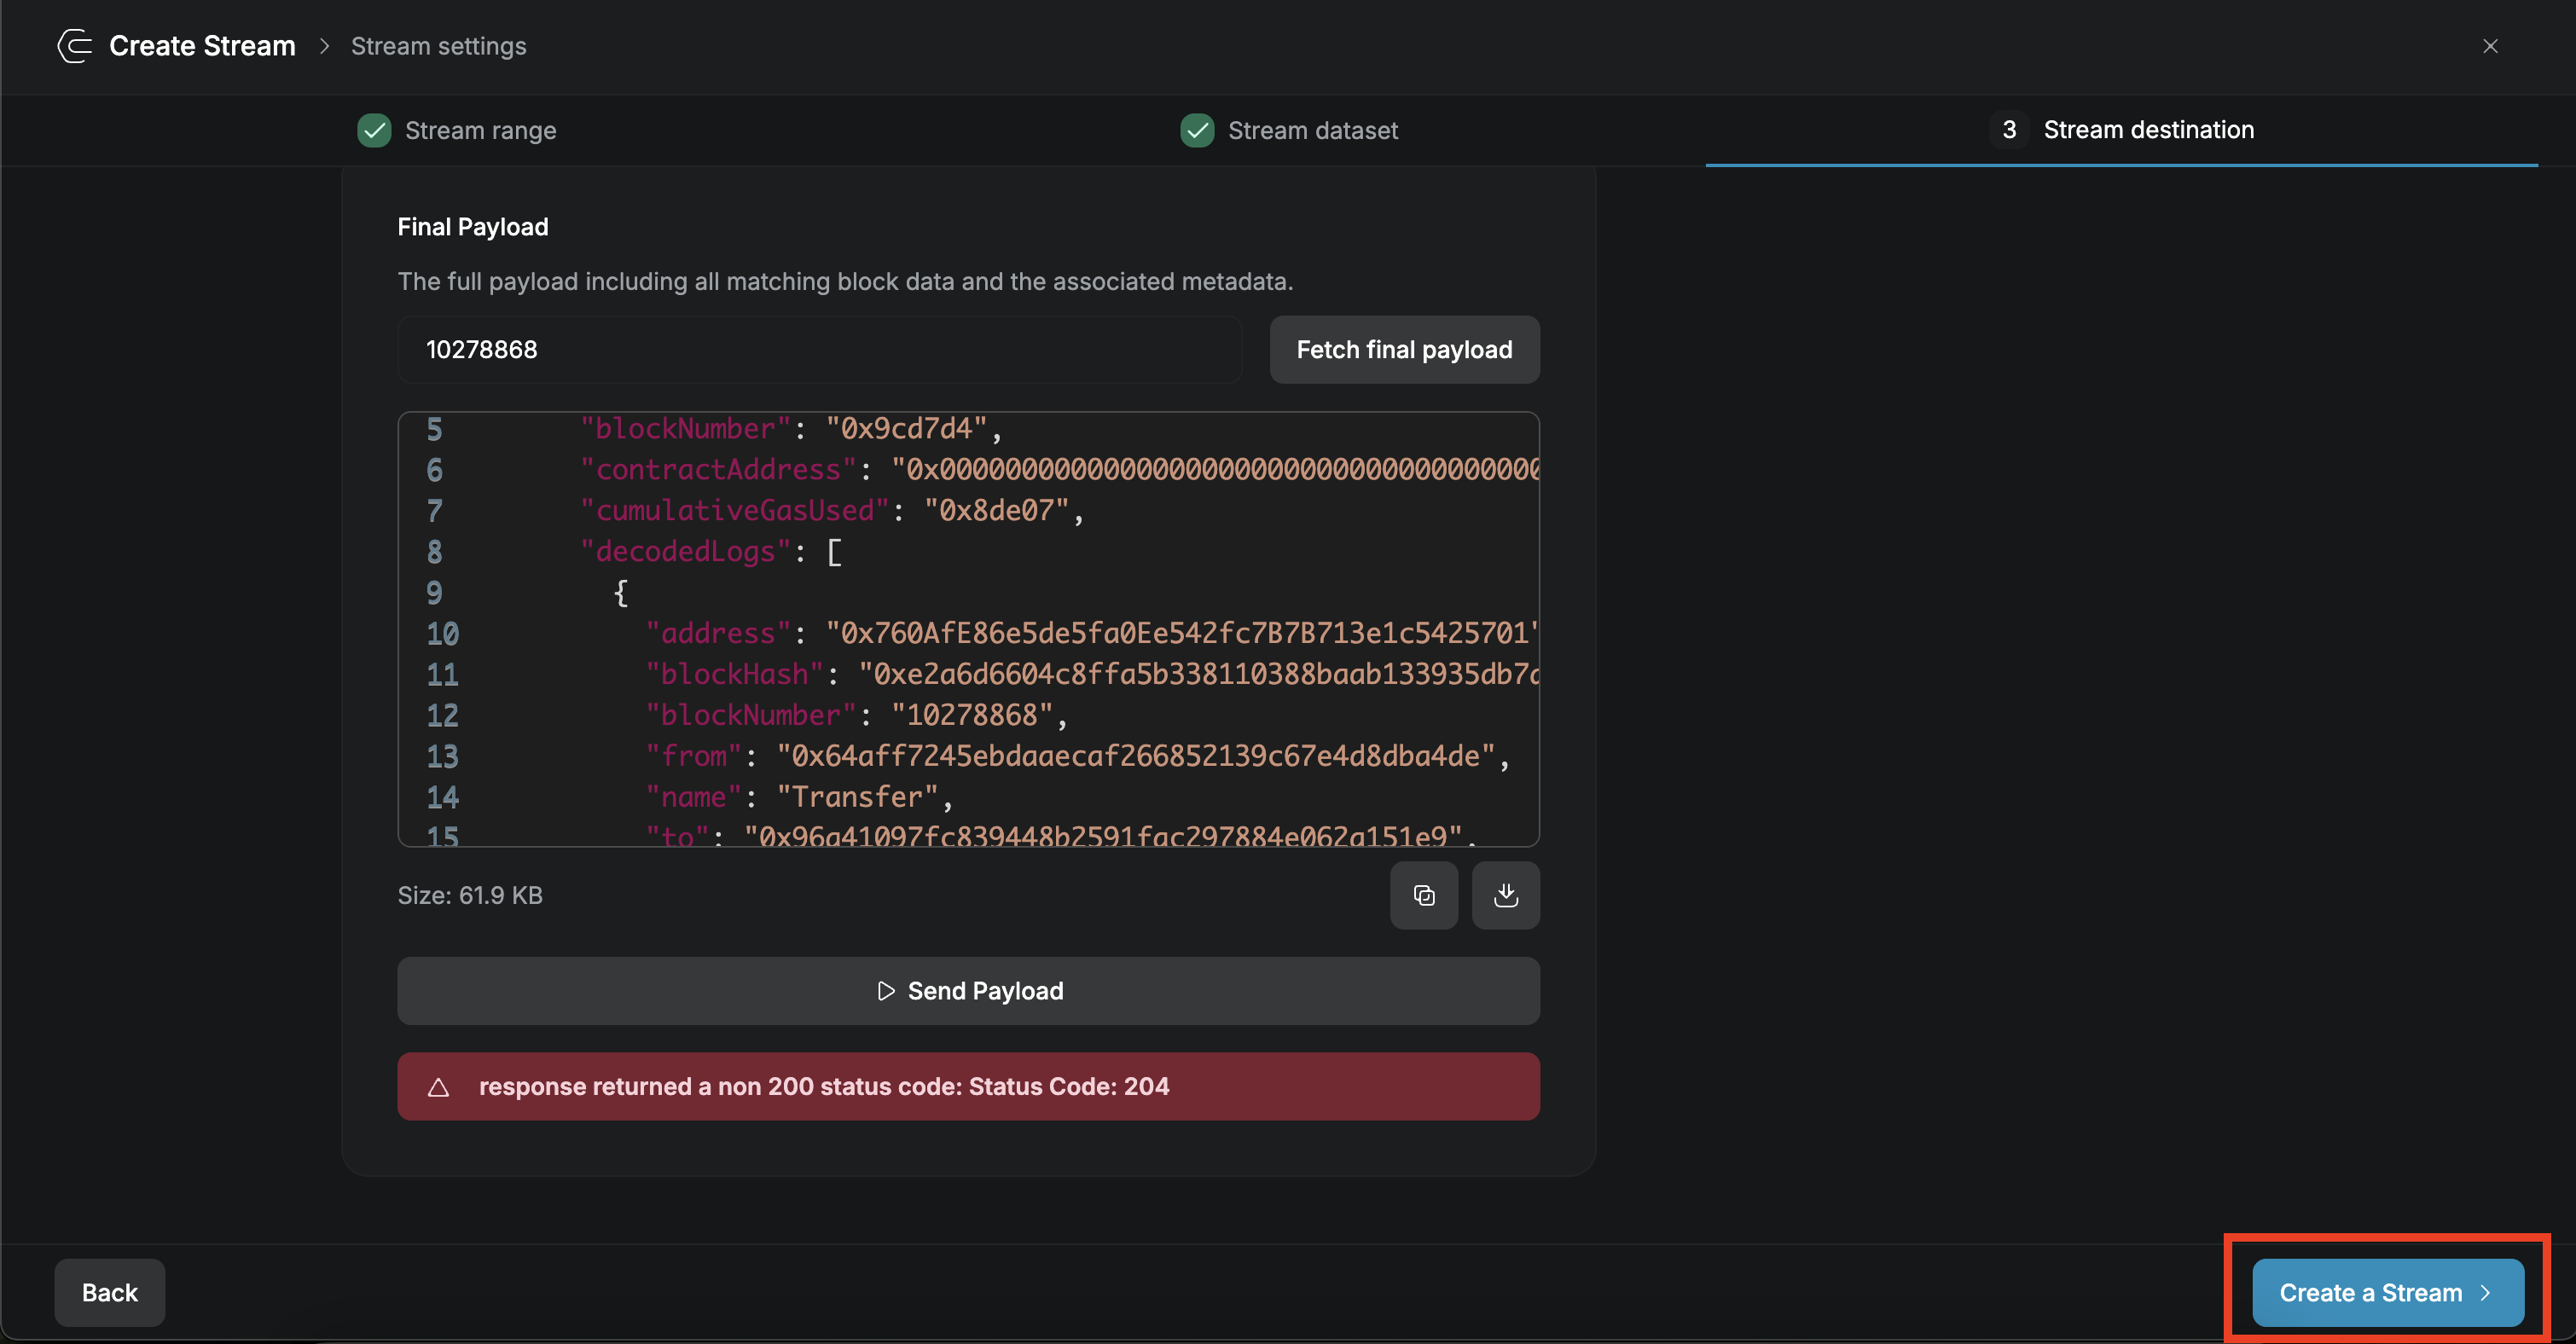This screenshot has height=1344, width=2576.
Task: Select the Stream destination step
Action: tap(2148, 130)
